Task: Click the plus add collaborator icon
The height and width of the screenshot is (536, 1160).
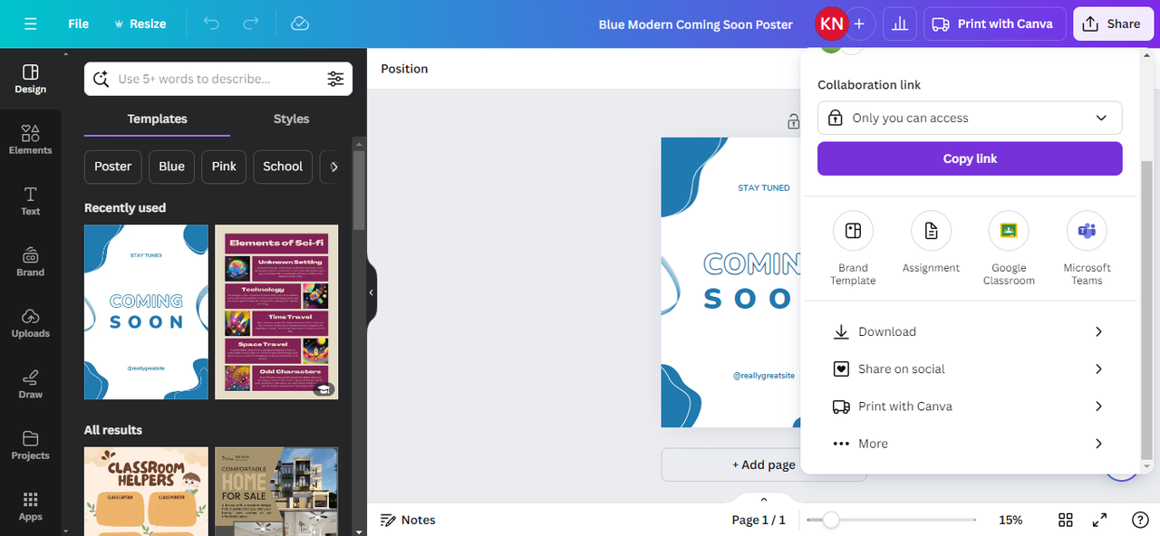Action: [x=859, y=24]
